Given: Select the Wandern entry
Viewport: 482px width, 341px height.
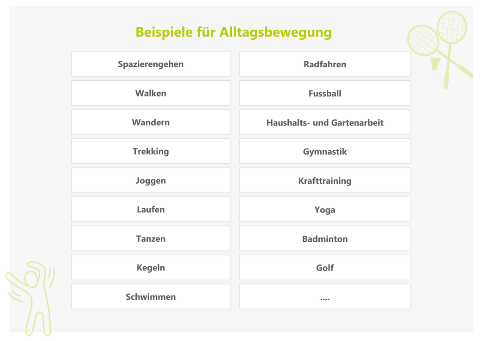Looking at the screenshot, I should (151, 122).
